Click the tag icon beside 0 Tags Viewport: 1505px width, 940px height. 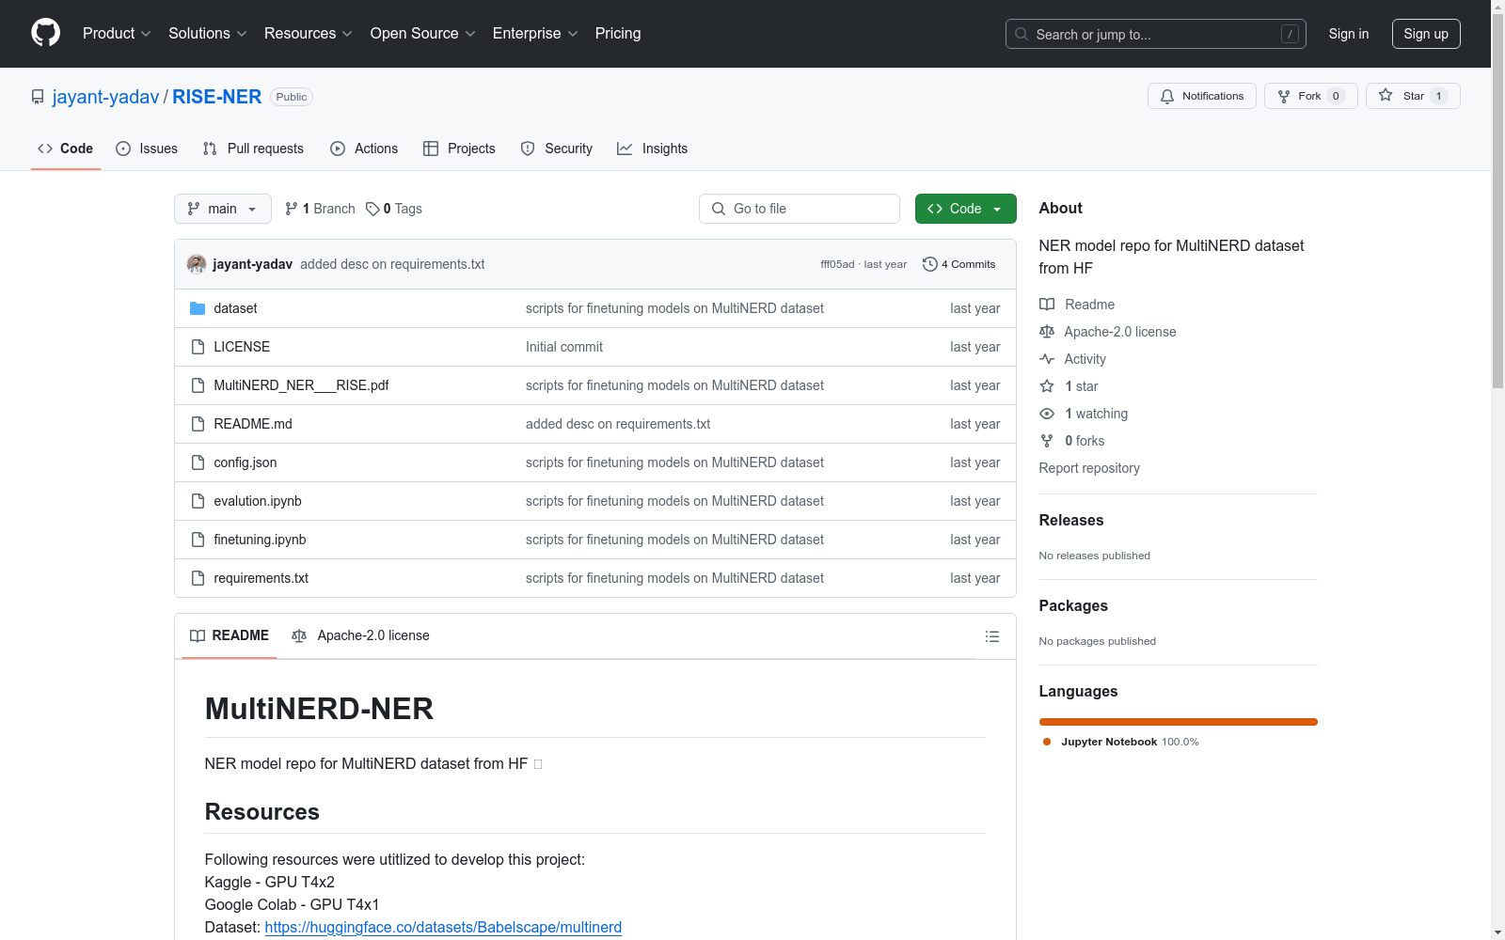(x=372, y=209)
